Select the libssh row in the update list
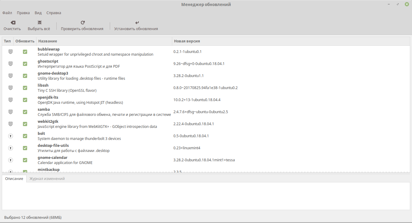Viewport: 412px width, 223px height. pos(90,88)
